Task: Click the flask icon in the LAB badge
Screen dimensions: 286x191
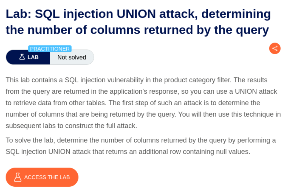Action: pyautogui.click(x=22, y=57)
